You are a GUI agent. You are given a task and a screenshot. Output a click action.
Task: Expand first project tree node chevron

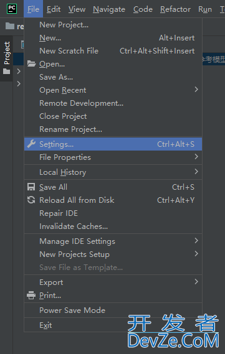point(19,72)
